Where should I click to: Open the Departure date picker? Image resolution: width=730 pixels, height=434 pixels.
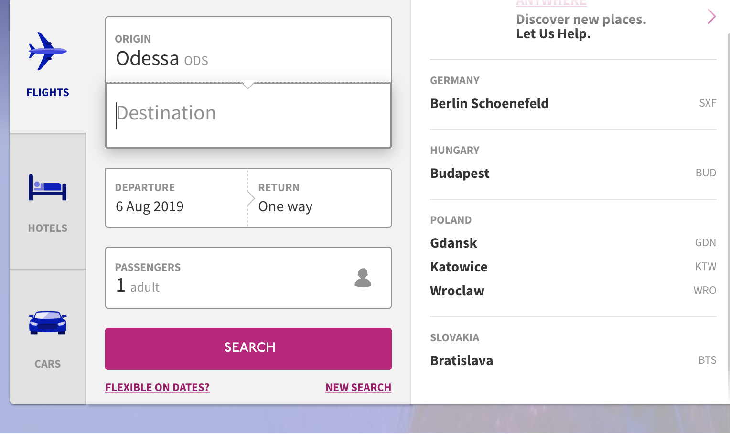[176, 198]
